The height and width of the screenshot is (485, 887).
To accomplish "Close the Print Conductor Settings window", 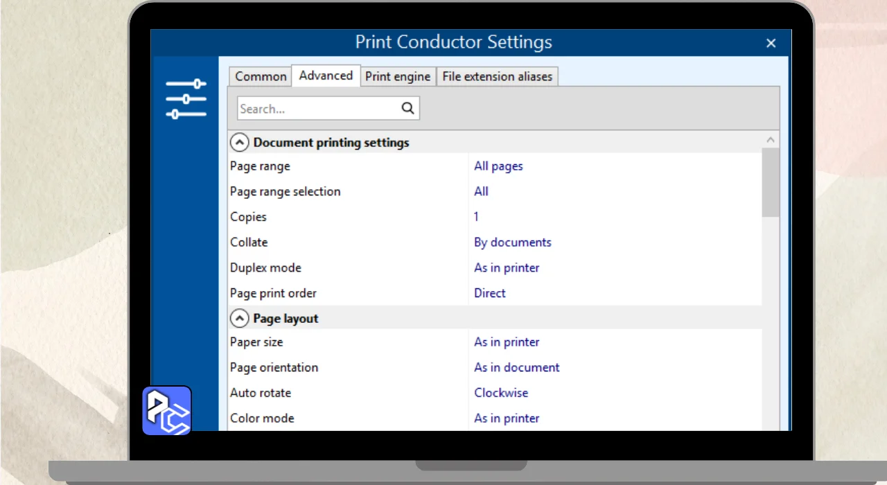I will point(771,43).
